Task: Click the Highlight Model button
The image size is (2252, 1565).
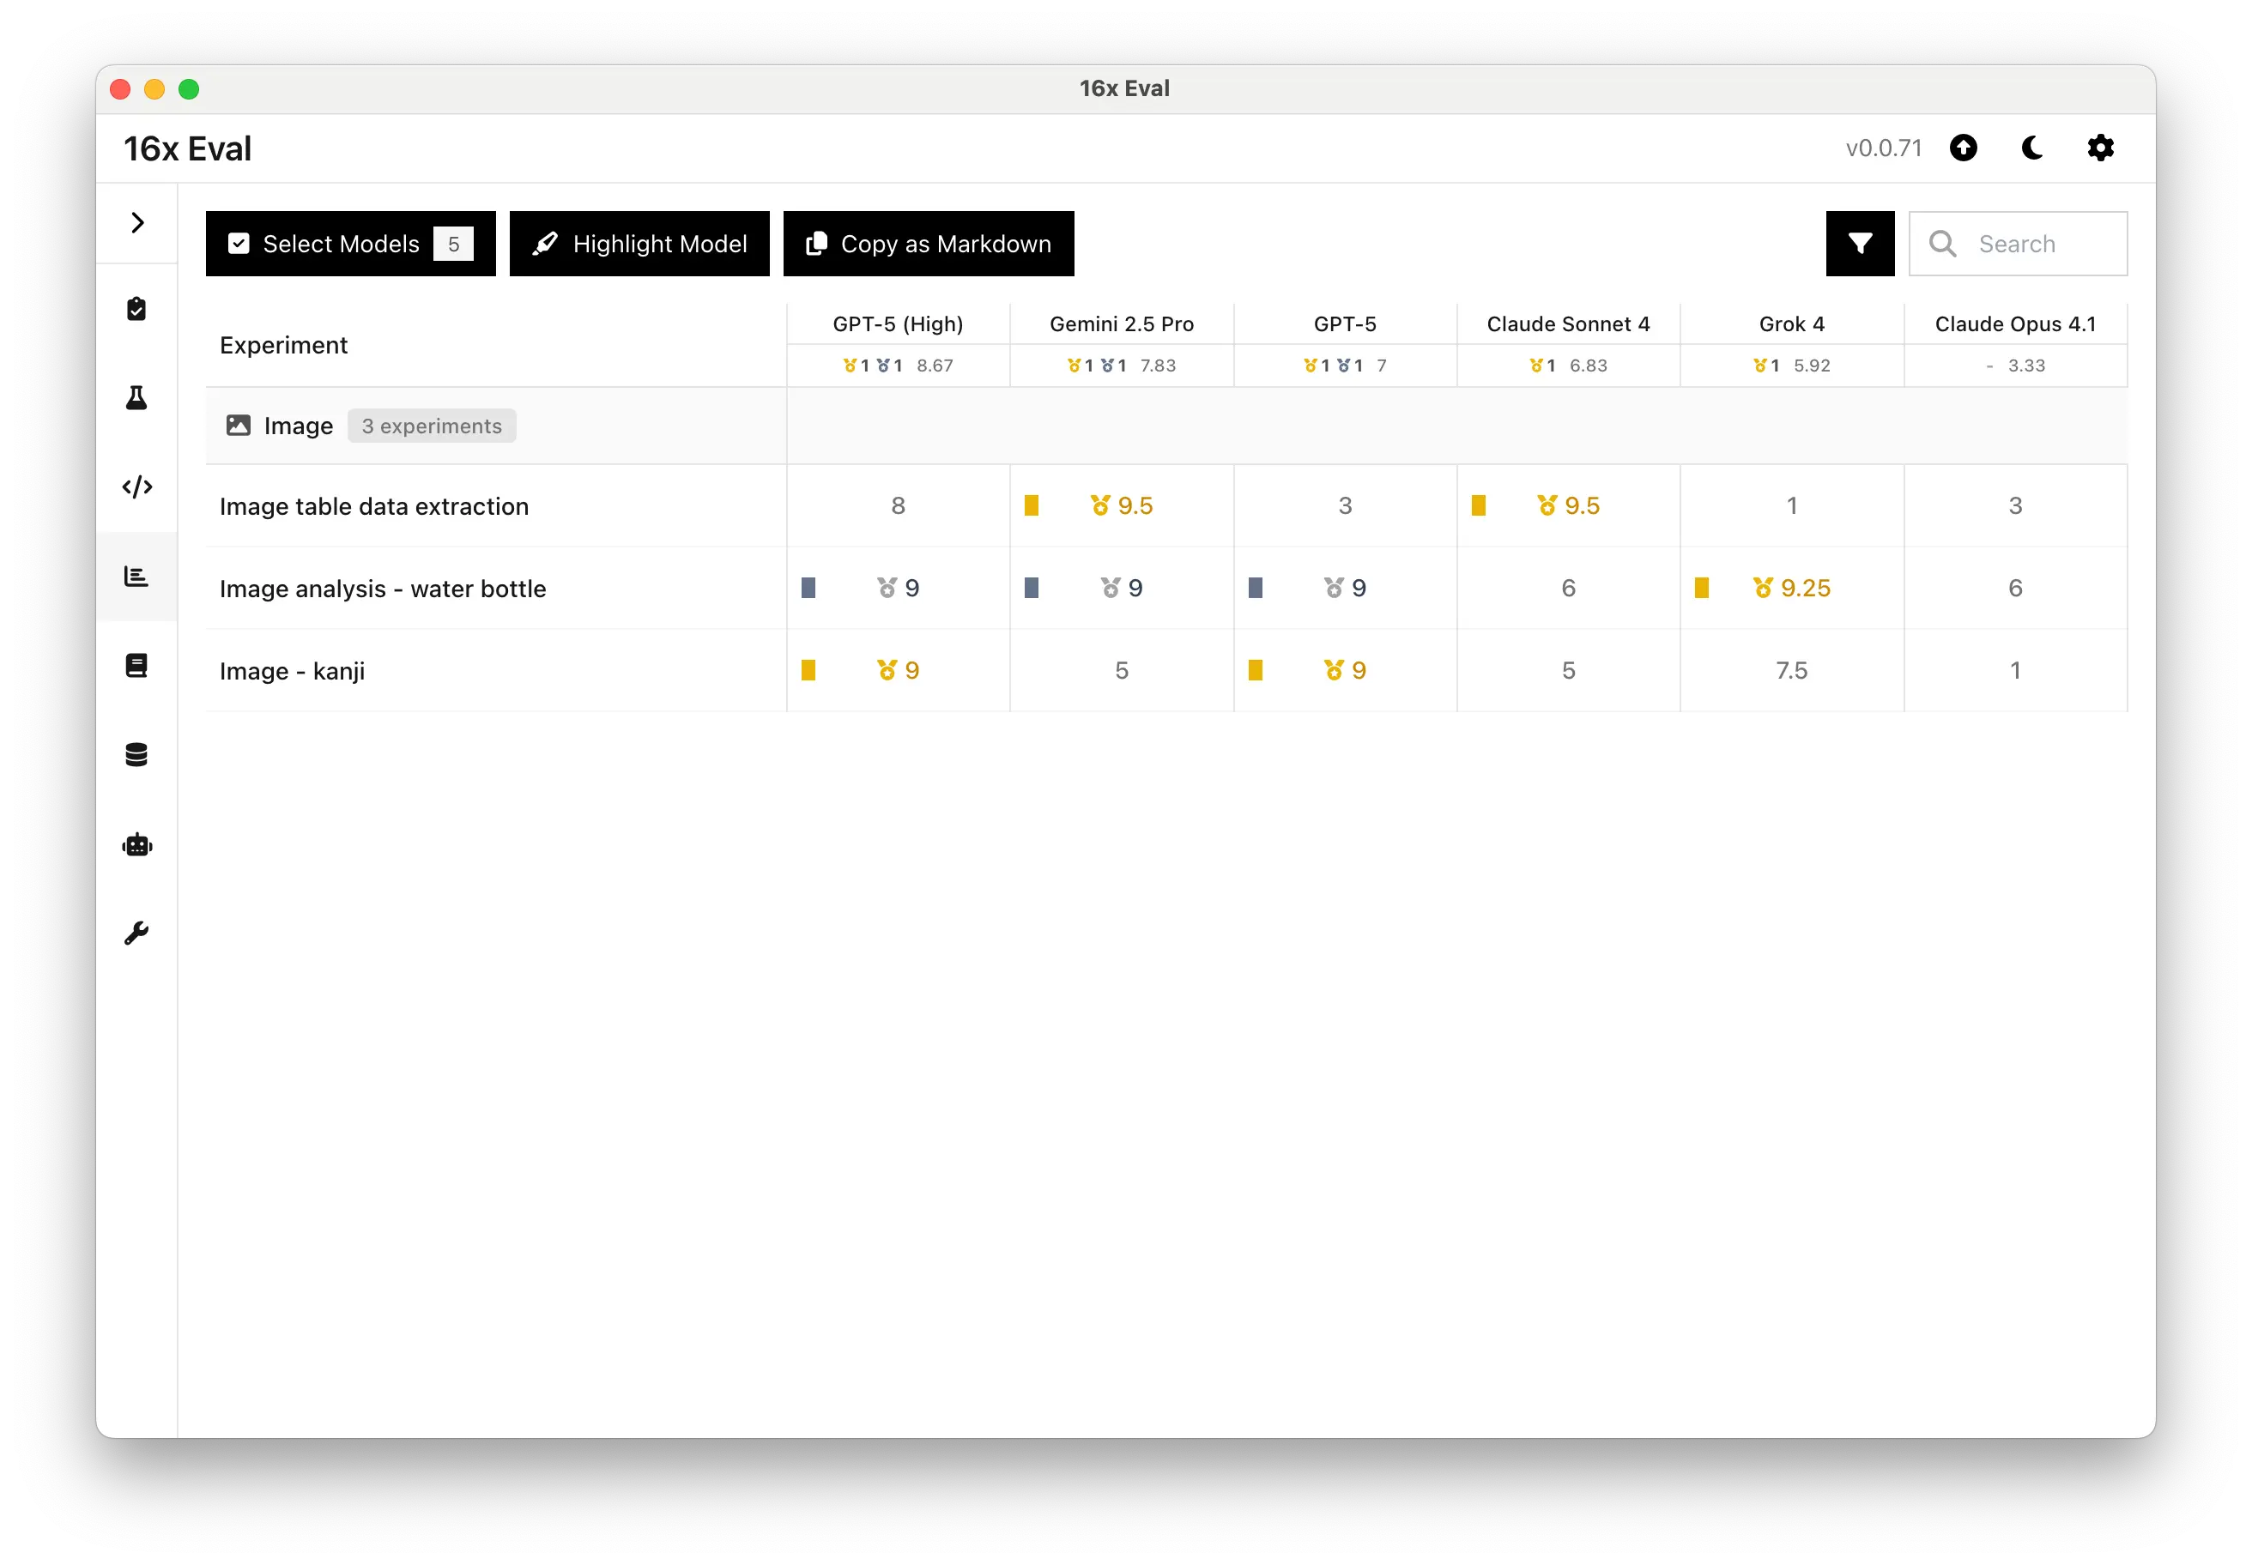Action: 639,245
